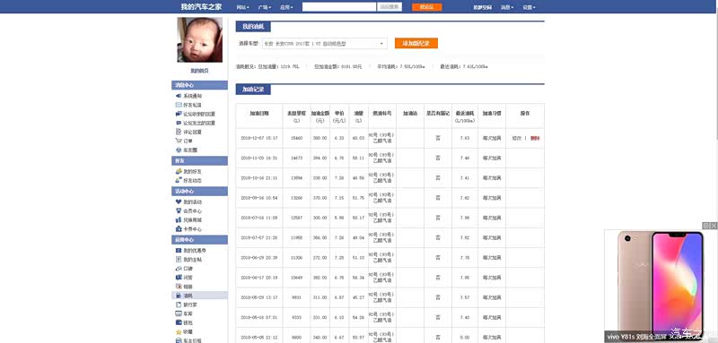Click the 好友私信 envelope icon
This screenshot has width=718, height=343.
[179, 105]
